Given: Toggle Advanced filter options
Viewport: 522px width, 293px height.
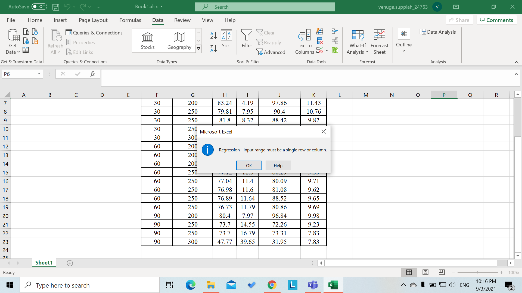Looking at the screenshot, I should click(x=271, y=52).
